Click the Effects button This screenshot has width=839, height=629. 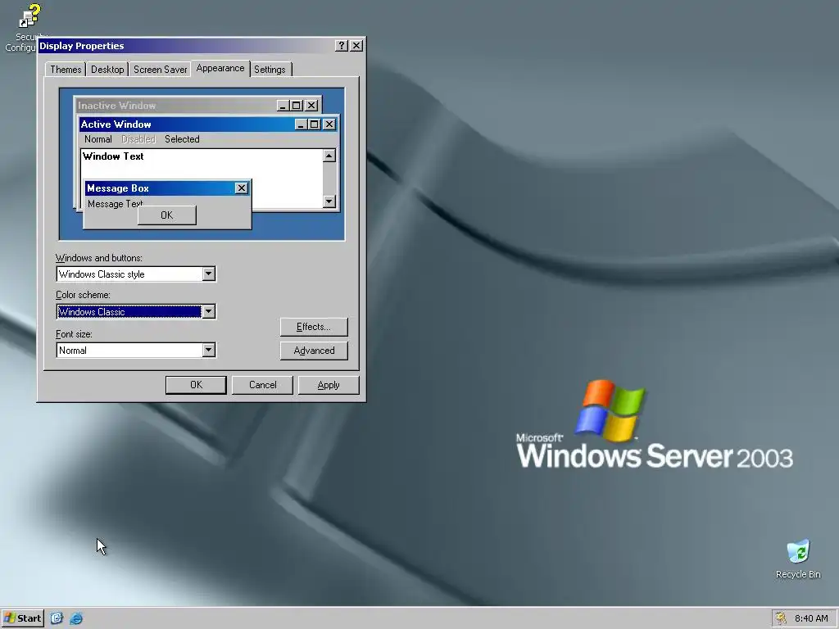point(314,327)
